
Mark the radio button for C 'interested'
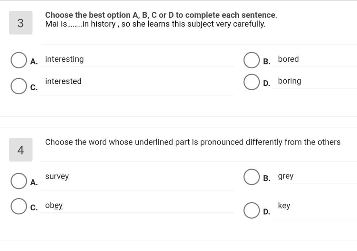coord(18,86)
